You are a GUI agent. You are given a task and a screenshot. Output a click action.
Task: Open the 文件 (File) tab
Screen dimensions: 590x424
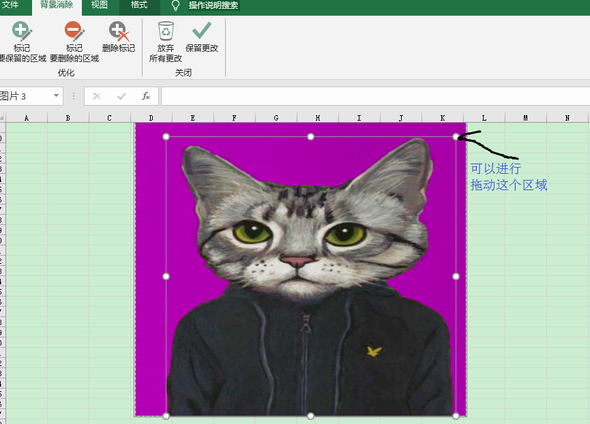pos(10,5)
